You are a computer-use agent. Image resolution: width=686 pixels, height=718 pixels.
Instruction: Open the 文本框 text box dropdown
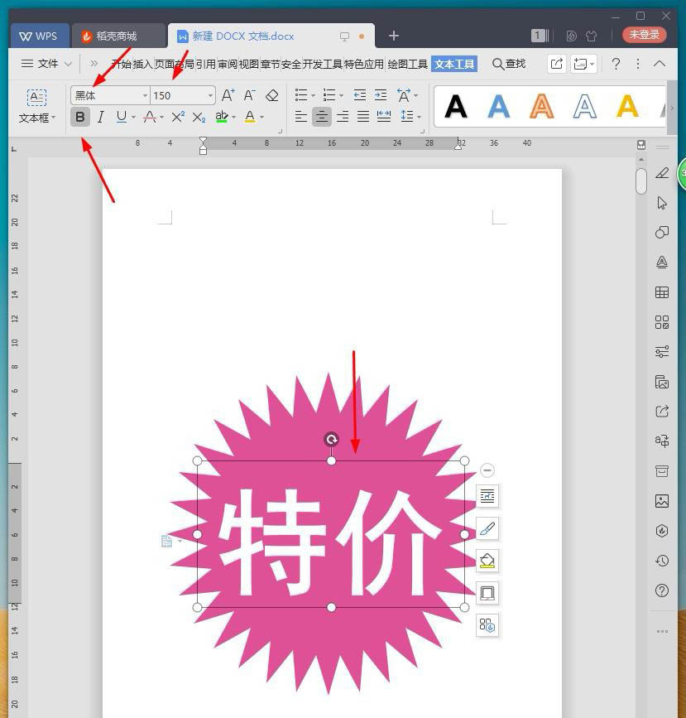tap(36, 118)
